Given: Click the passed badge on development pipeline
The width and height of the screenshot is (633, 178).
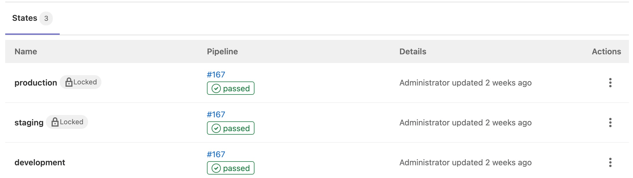Looking at the screenshot, I should pos(230,168).
